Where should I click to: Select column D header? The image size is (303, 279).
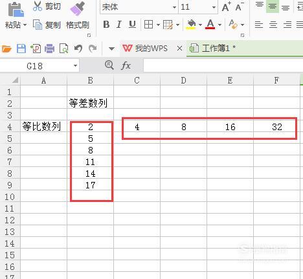click(183, 80)
